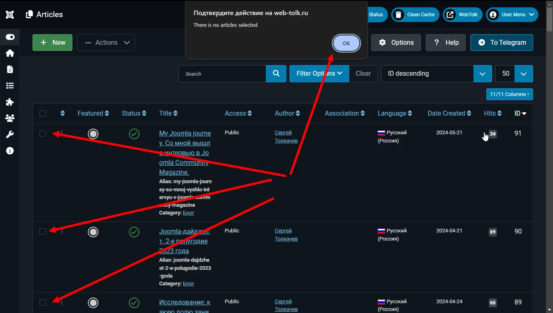Open the Users sidebar icon
The height and width of the screenshot is (313, 553).
pos(10,118)
